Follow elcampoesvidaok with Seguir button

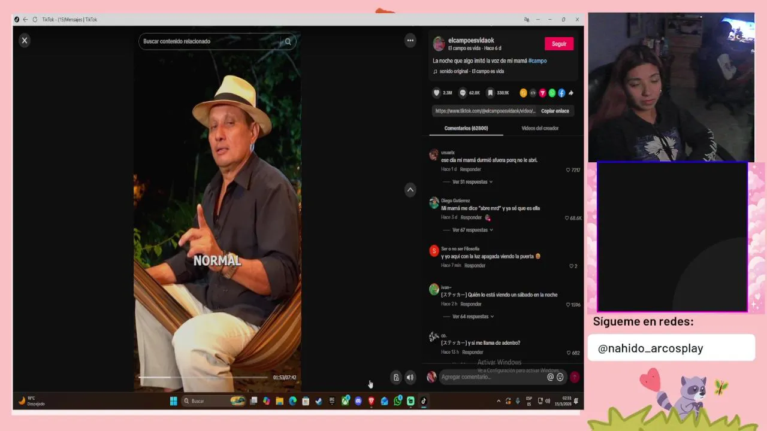click(559, 44)
